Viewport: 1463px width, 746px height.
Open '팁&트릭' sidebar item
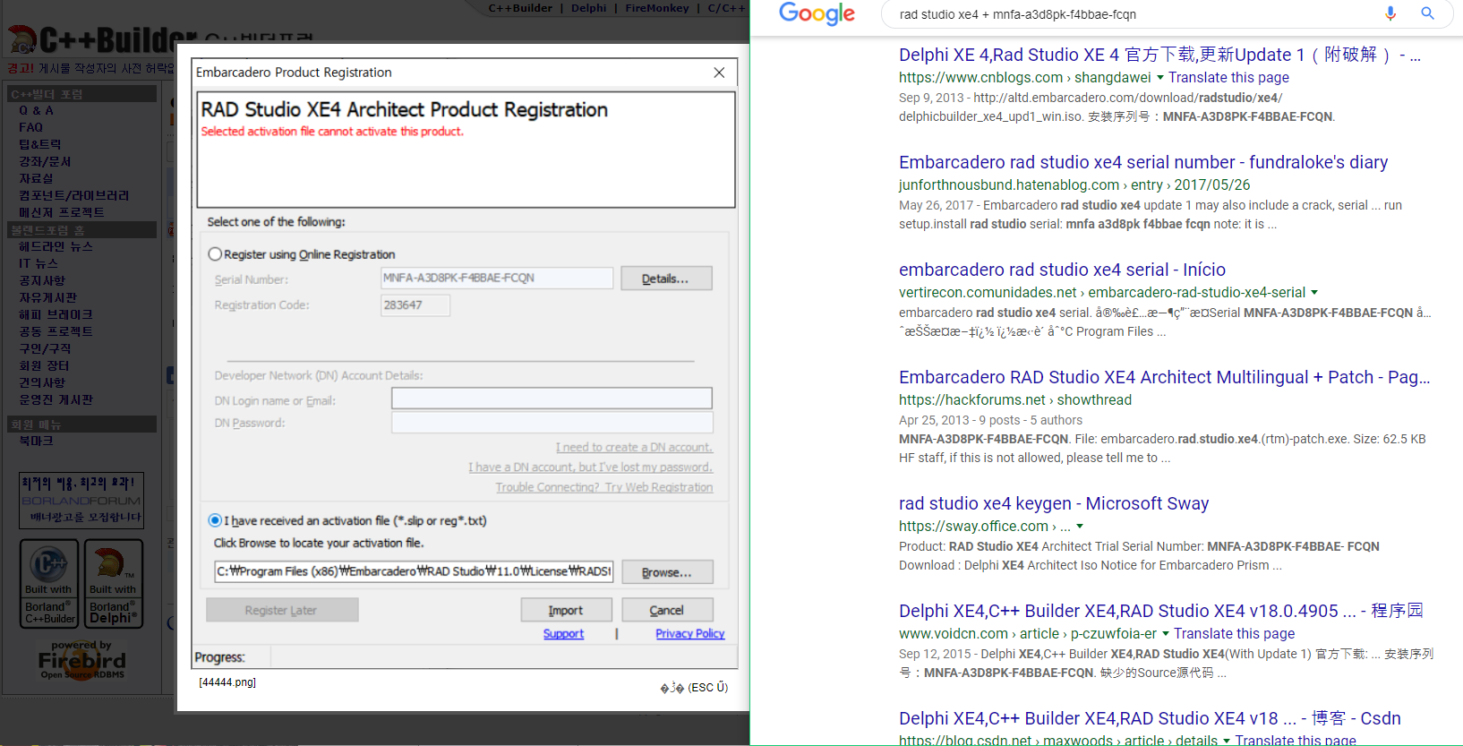pyautogui.click(x=40, y=144)
